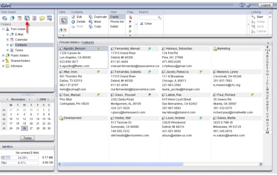Move the selected contact
The width and height of the screenshot is (277, 175).
click(95, 22)
